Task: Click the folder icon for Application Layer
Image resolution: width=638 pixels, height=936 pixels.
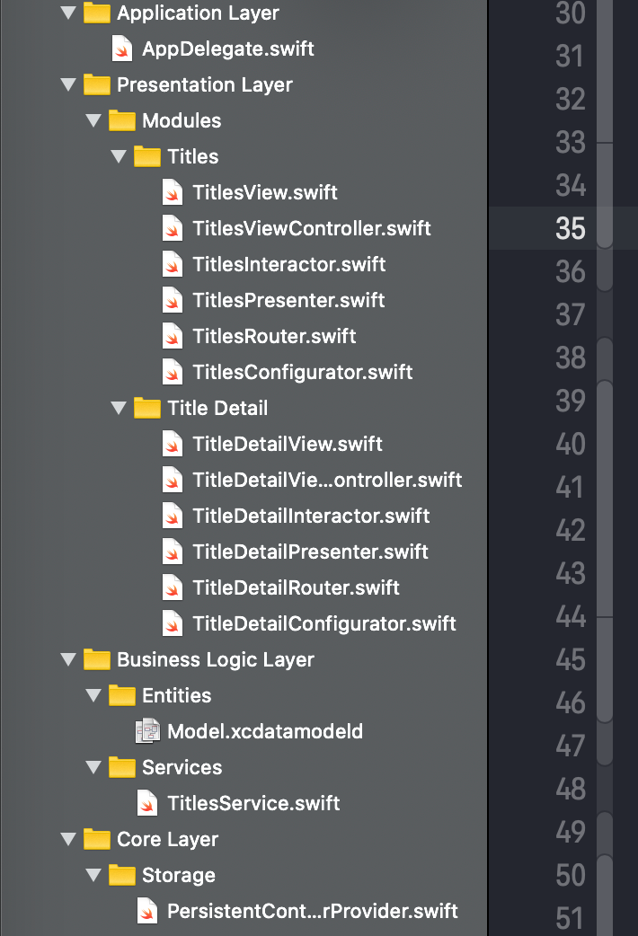Action: click(94, 13)
